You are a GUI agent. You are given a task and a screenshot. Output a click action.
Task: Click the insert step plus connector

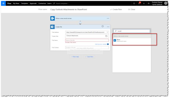80,23
